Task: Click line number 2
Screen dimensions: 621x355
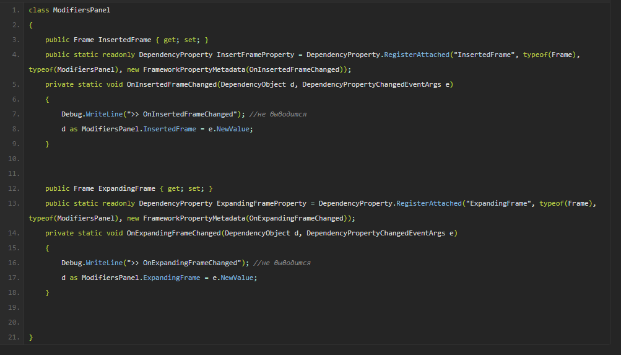Action: point(16,25)
